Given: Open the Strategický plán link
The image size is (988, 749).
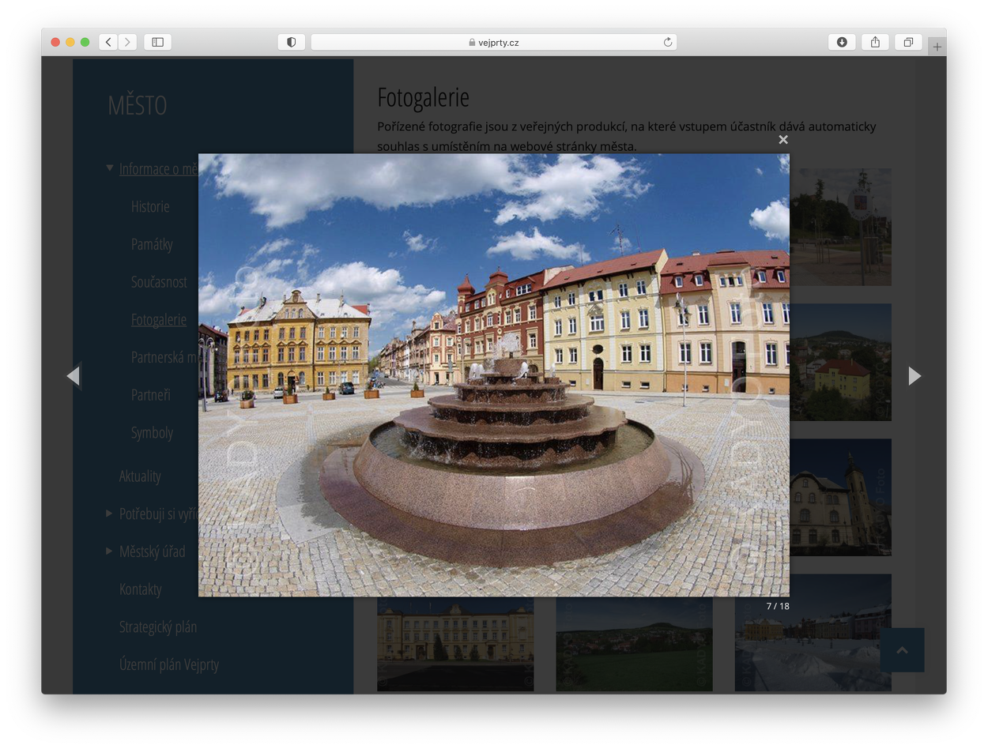Looking at the screenshot, I should pyautogui.click(x=158, y=627).
